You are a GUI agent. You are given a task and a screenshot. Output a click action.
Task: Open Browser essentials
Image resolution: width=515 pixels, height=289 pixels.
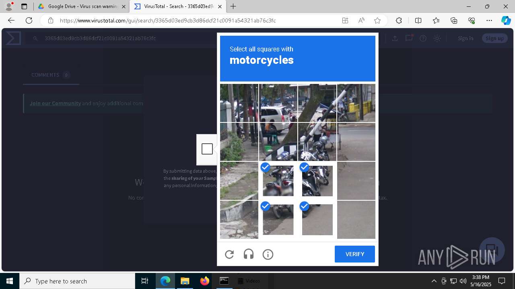coord(472,20)
